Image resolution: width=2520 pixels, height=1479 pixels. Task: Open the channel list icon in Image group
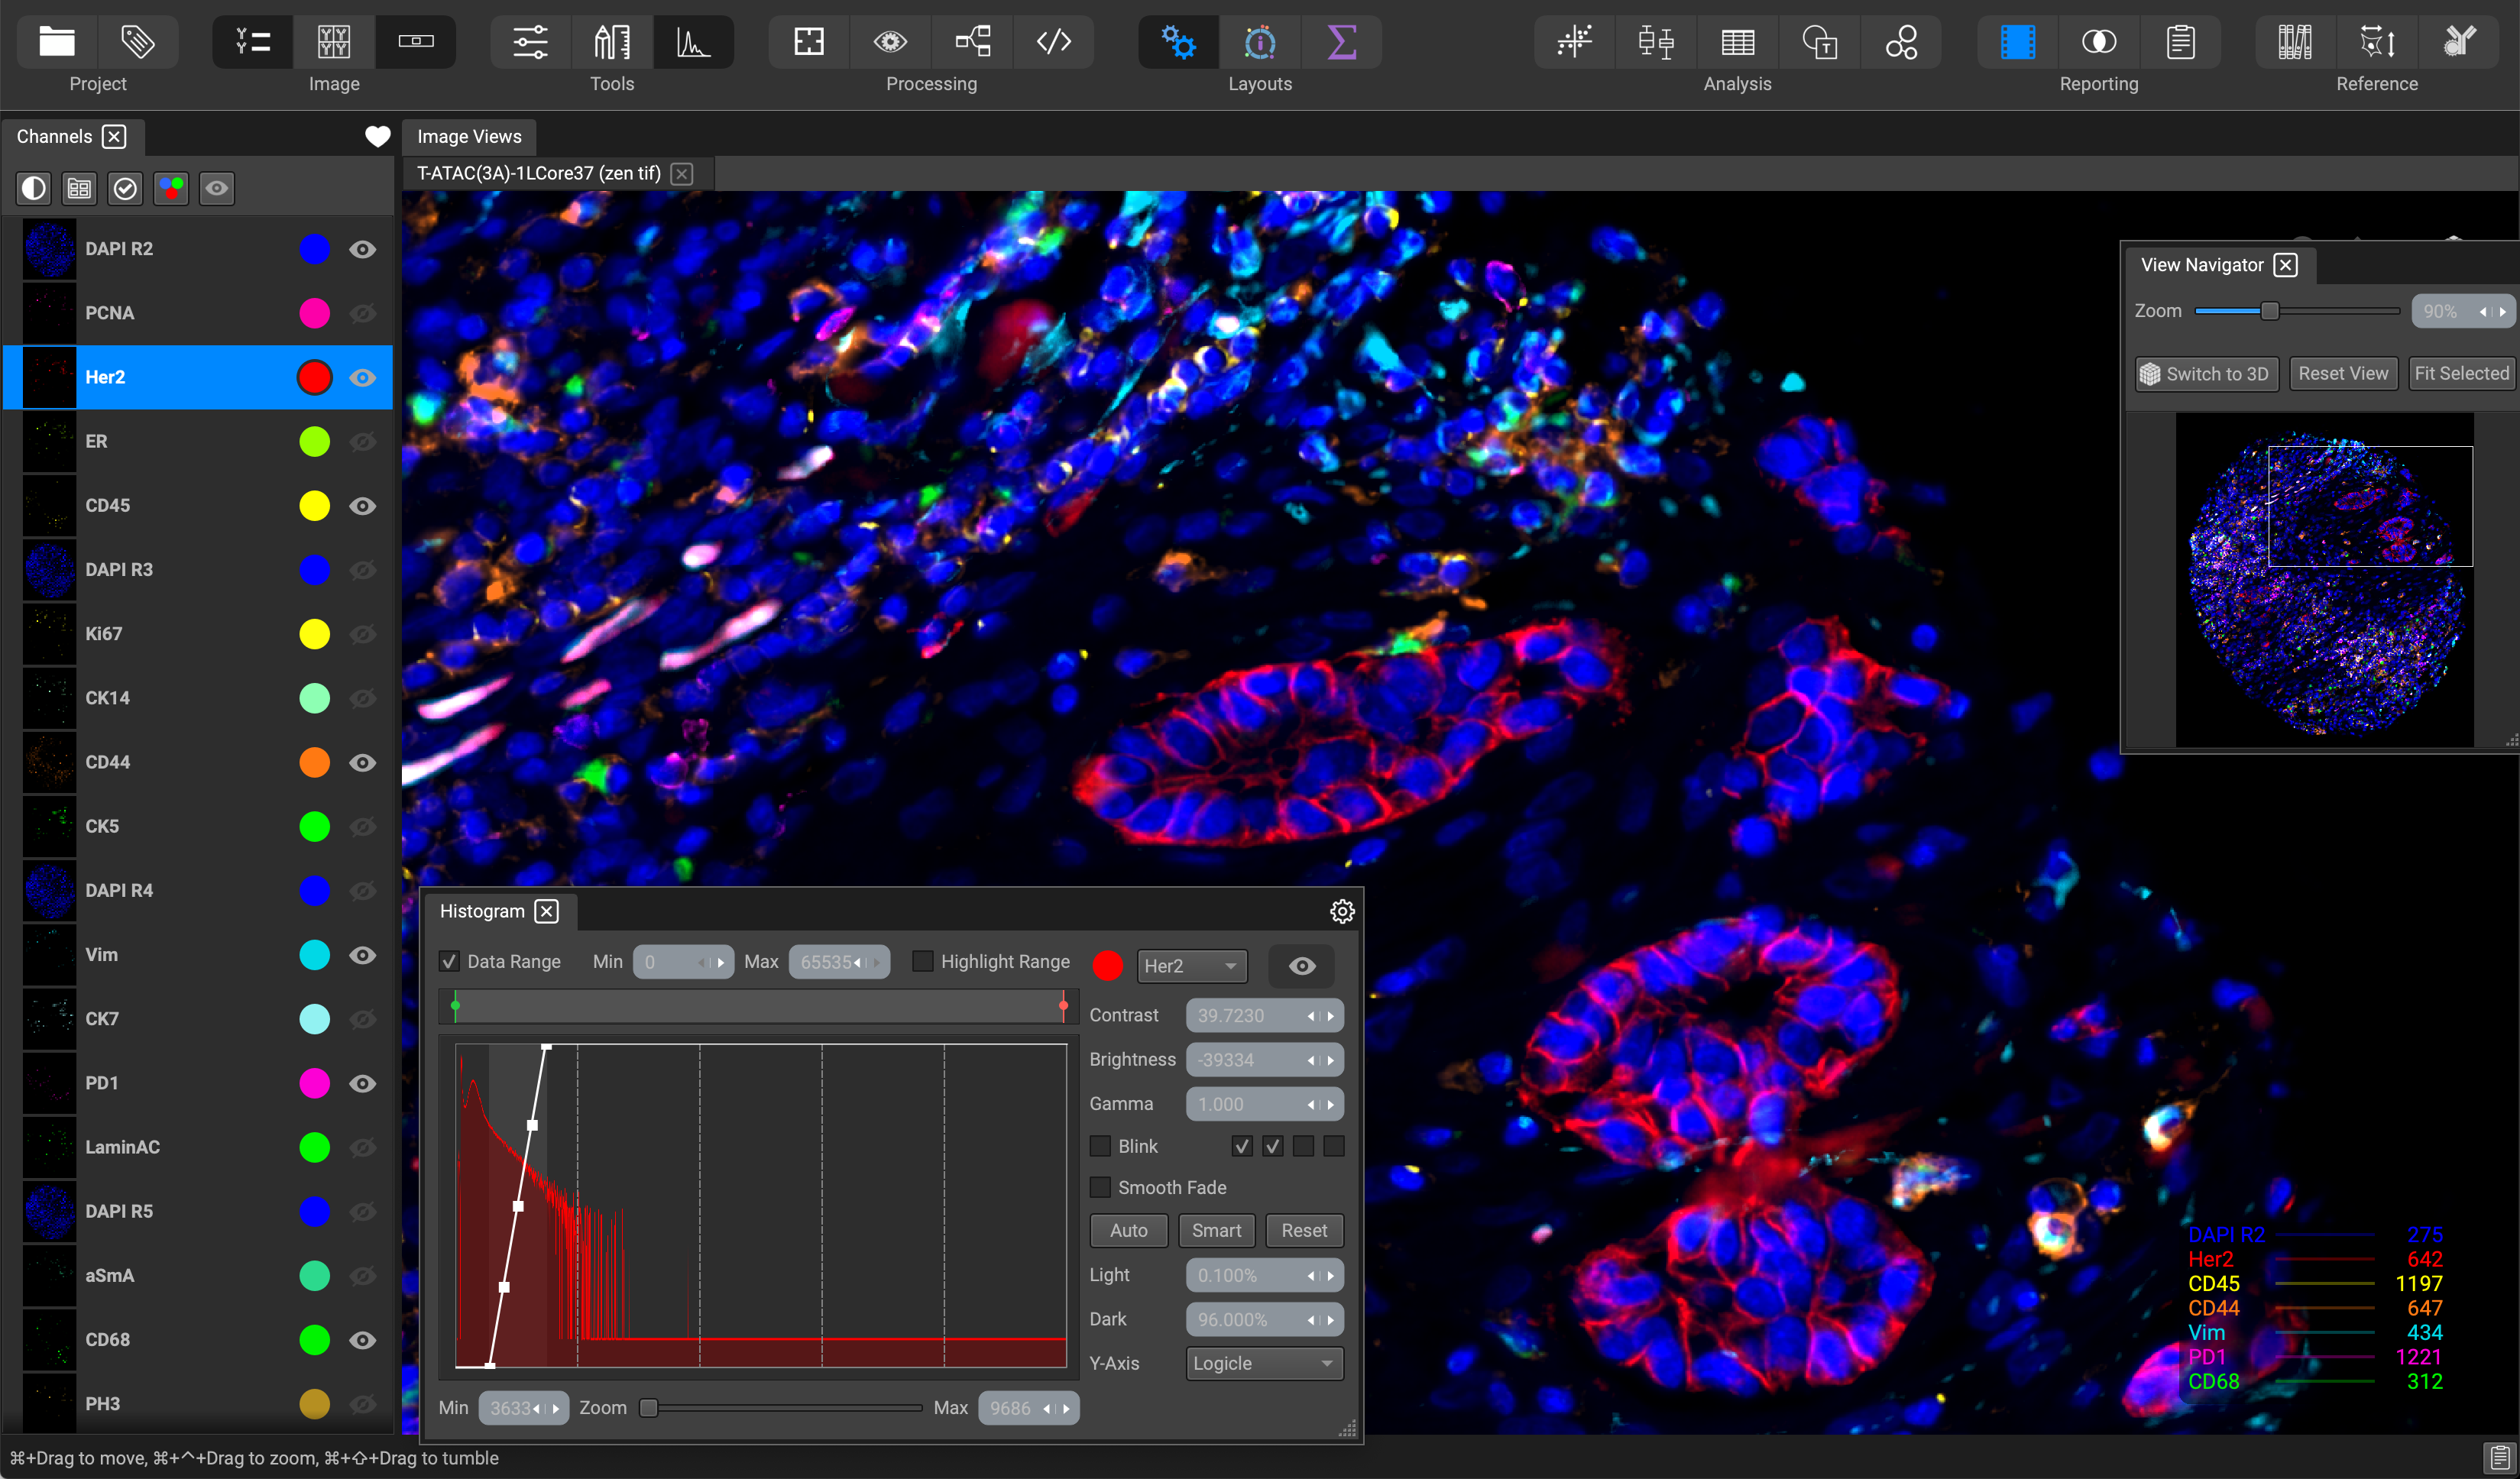253,41
